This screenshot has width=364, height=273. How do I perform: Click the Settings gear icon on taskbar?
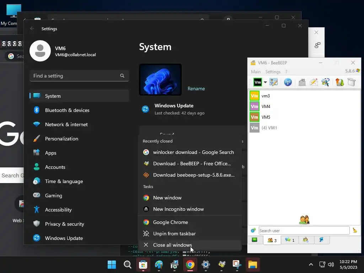pos(206,264)
